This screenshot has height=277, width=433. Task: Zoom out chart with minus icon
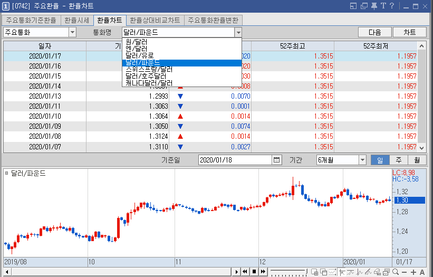tap(404, 272)
